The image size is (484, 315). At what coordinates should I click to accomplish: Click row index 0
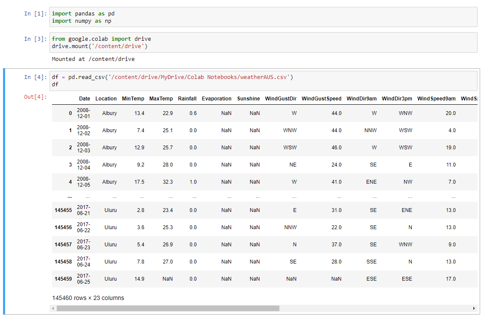pyautogui.click(x=70, y=113)
